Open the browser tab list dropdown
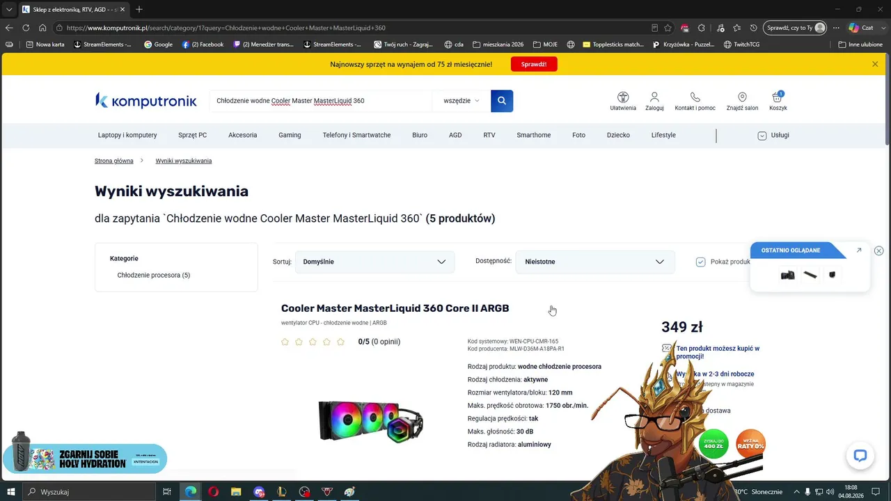This screenshot has height=501, width=891. coord(9,9)
